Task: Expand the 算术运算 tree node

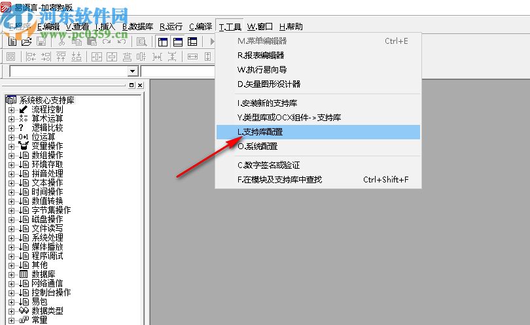Action: point(12,119)
